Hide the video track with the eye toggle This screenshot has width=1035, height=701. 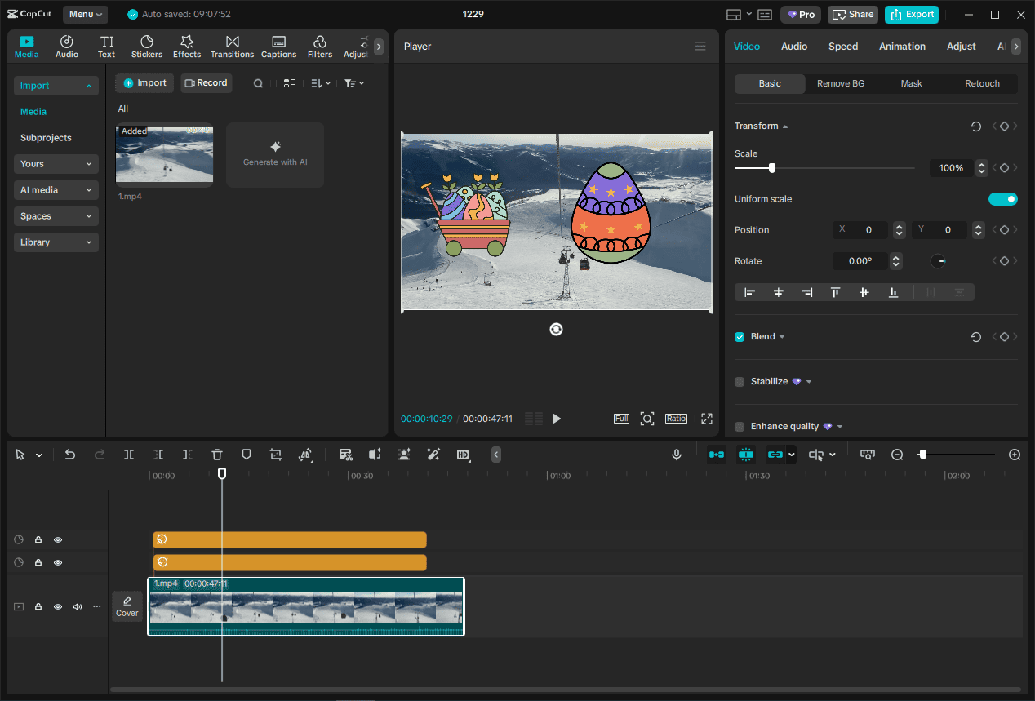pyautogui.click(x=57, y=606)
